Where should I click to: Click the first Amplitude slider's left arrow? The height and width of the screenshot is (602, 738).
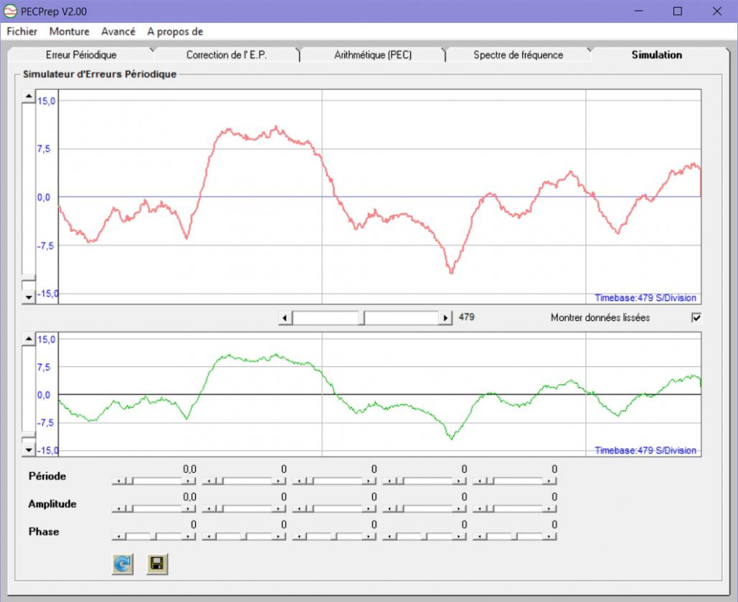coord(118,509)
